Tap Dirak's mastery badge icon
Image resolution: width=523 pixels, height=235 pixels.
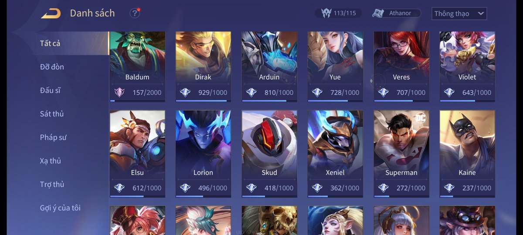[x=185, y=92]
